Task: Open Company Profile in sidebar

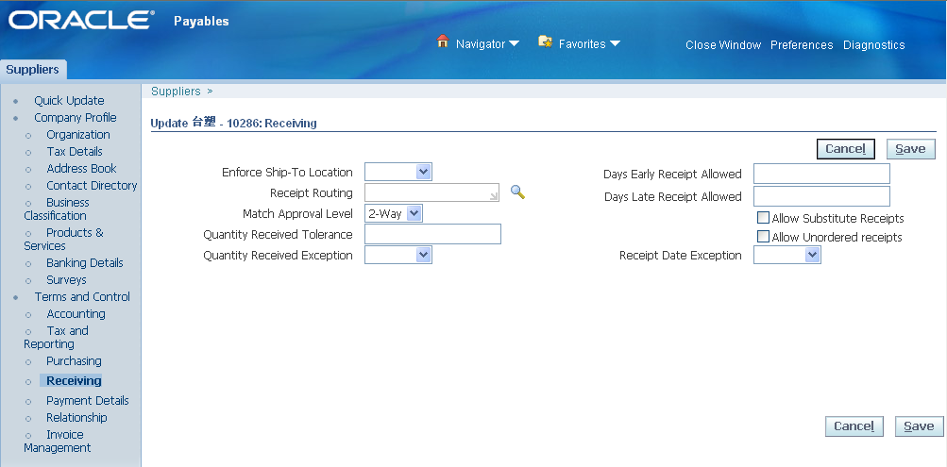Action: 75,118
